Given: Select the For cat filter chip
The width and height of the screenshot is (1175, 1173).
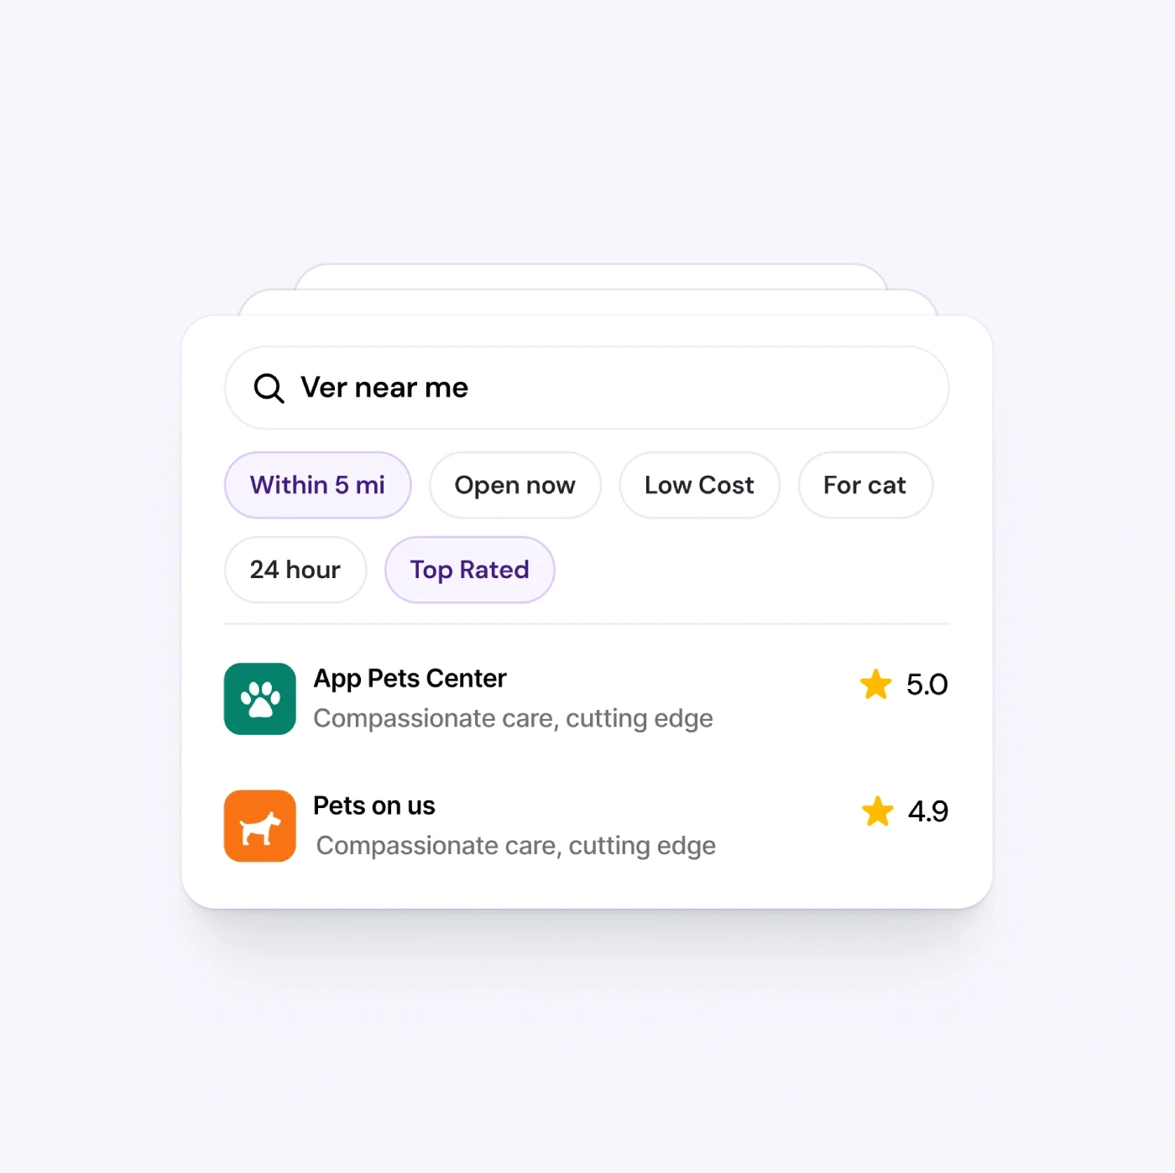Looking at the screenshot, I should click(x=864, y=485).
